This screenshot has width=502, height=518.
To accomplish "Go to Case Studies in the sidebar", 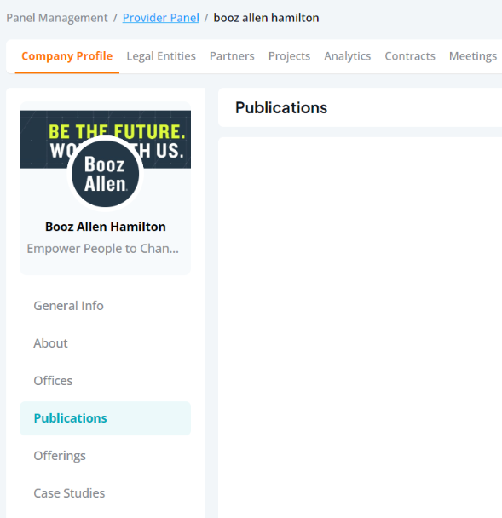I will click(x=105, y=493).
